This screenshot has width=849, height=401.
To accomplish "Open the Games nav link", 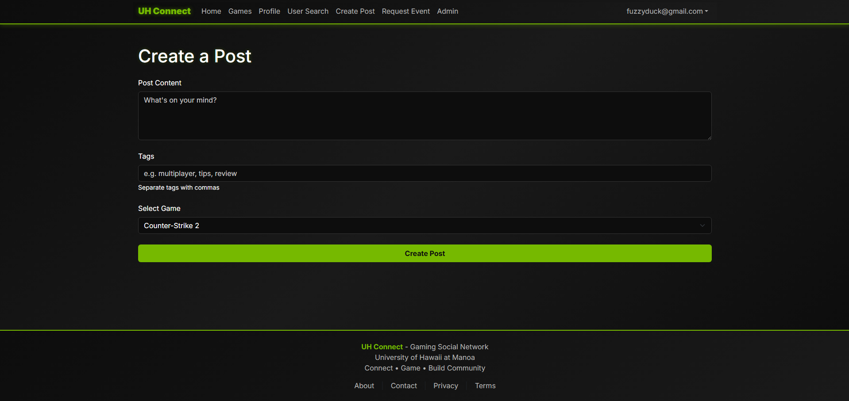I will coord(240,11).
